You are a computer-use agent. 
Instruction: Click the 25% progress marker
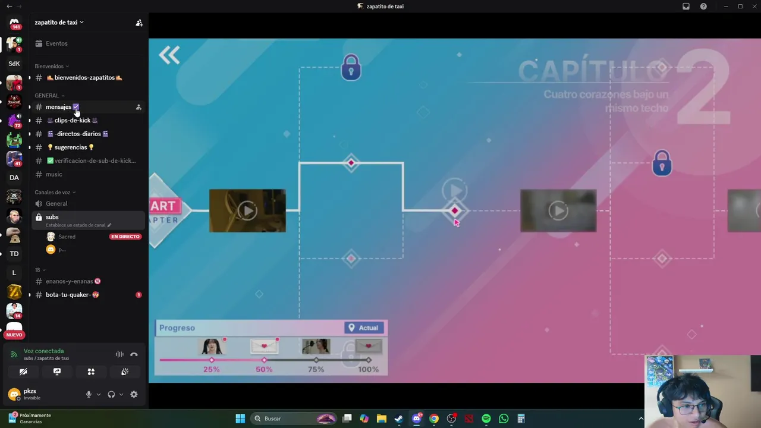tap(212, 360)
